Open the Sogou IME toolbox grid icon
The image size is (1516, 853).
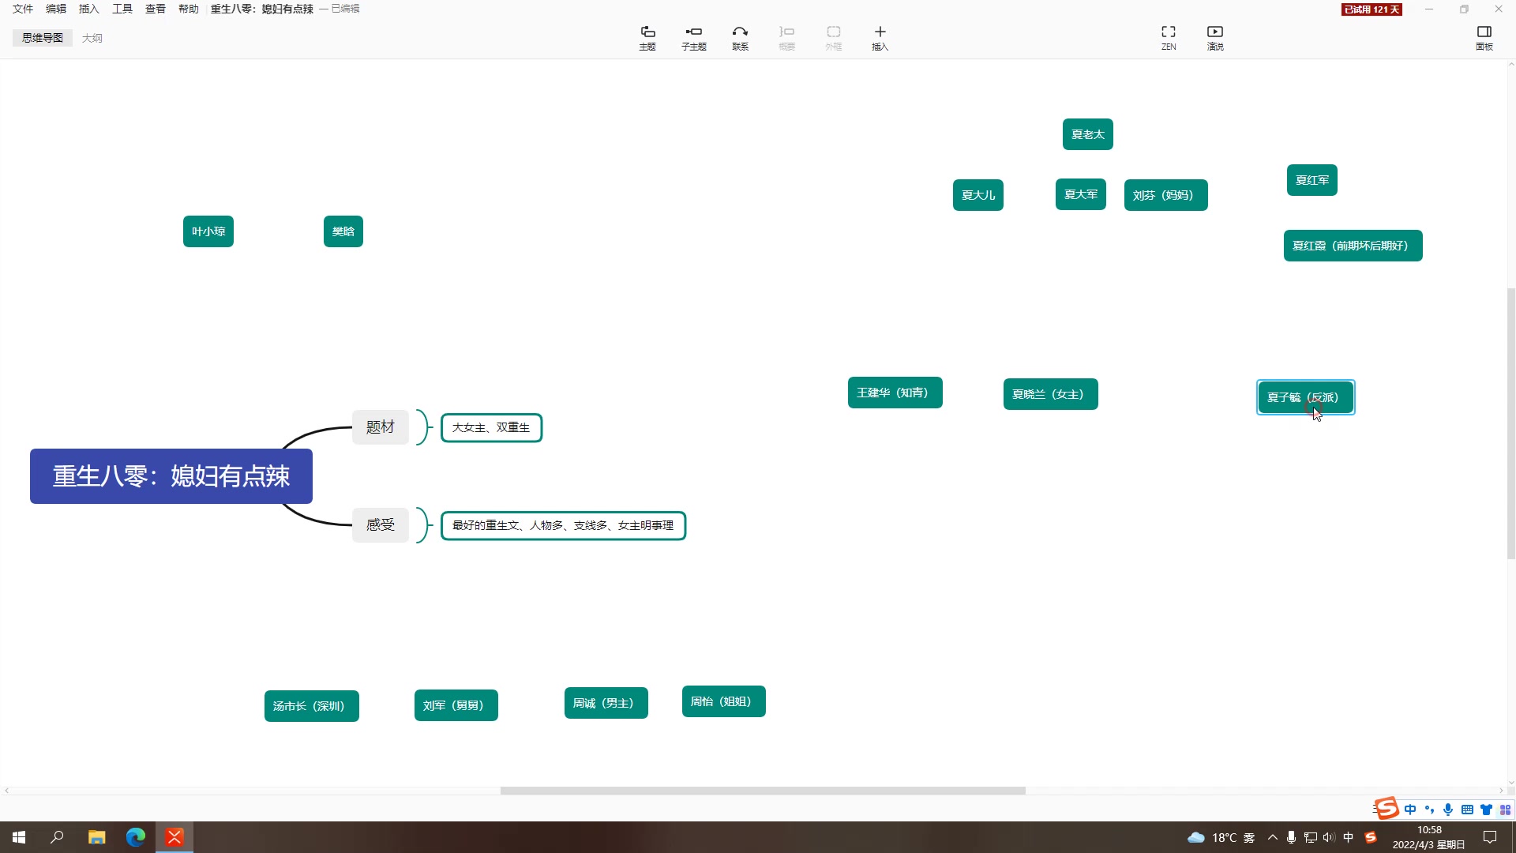[1505, 810]
